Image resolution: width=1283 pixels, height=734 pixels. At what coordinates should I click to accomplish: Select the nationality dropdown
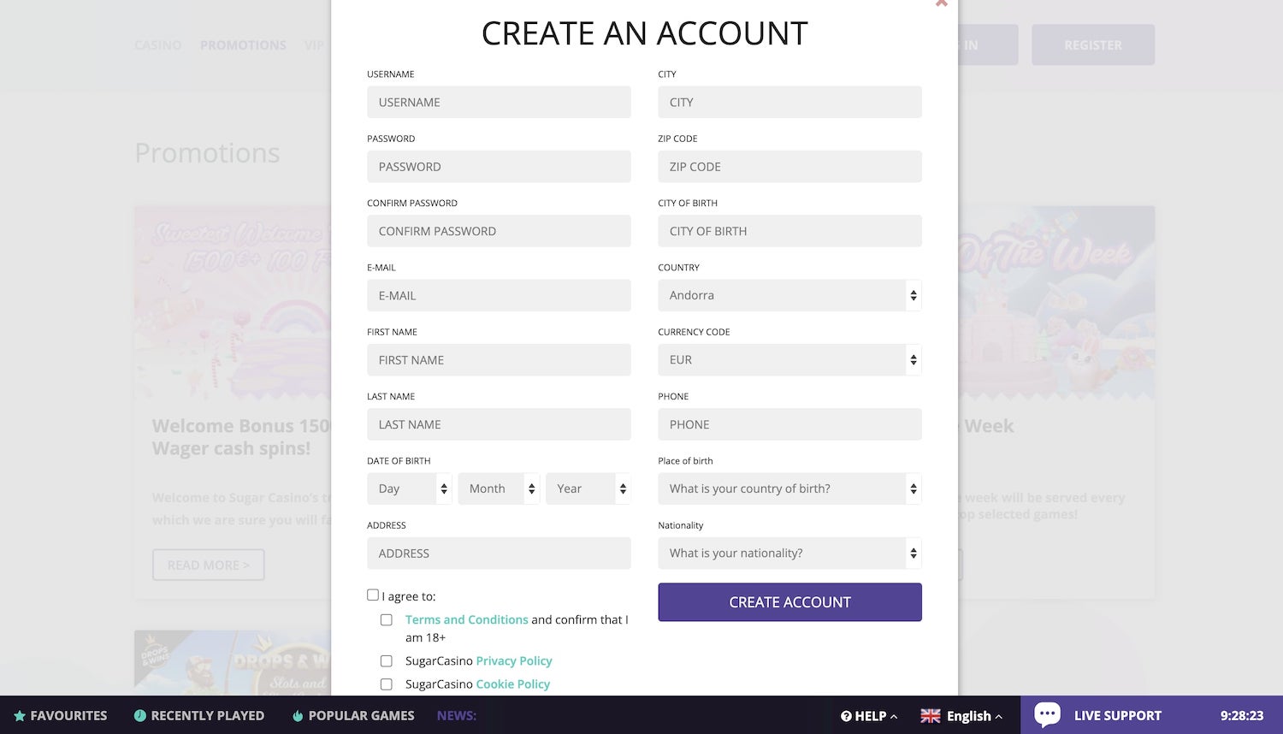[x=789, y=553]
